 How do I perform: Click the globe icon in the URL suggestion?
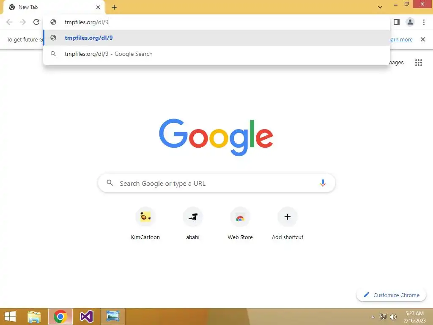click(x=53, y=38)
